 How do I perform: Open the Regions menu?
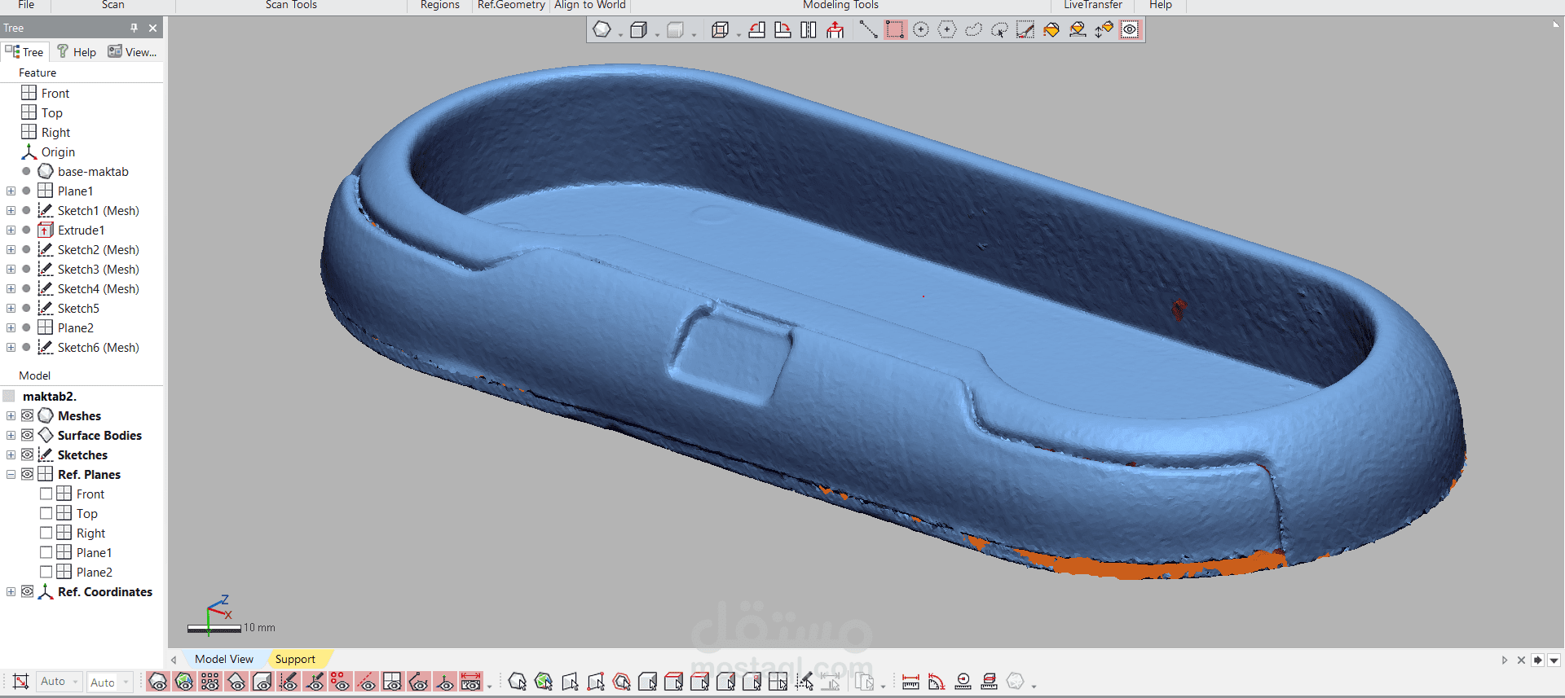440,5
